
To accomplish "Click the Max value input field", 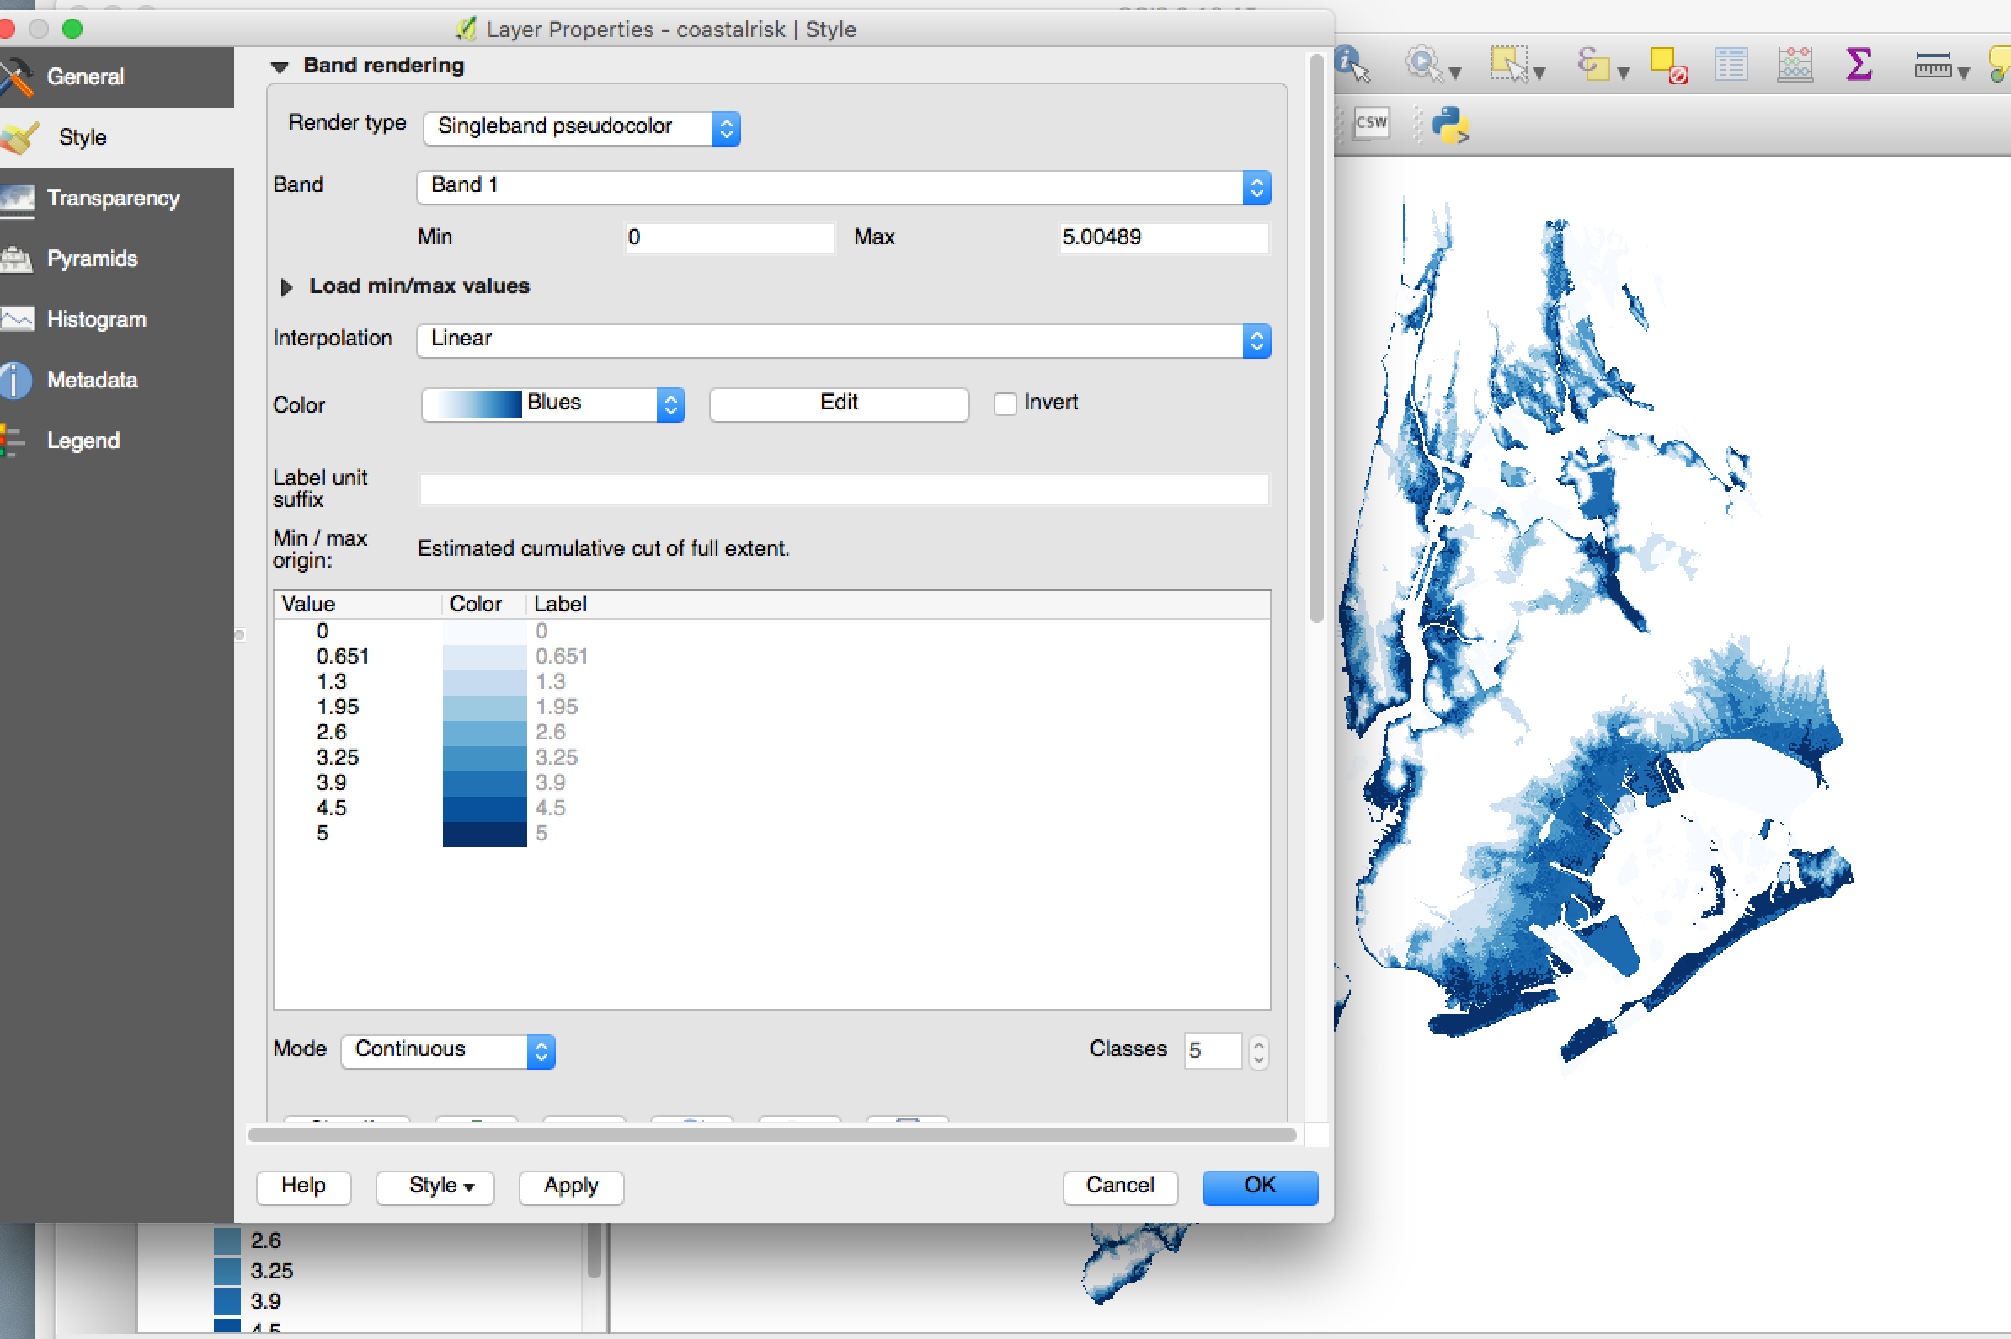I will 1162,237.
